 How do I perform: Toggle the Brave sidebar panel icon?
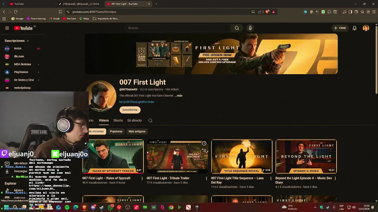(x=350, y=12)
